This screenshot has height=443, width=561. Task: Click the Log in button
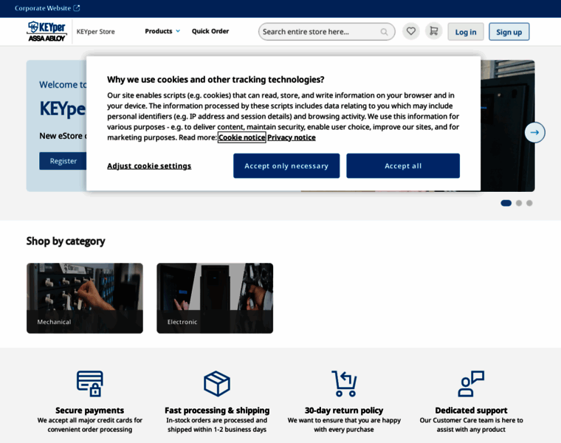pos(466,32)
